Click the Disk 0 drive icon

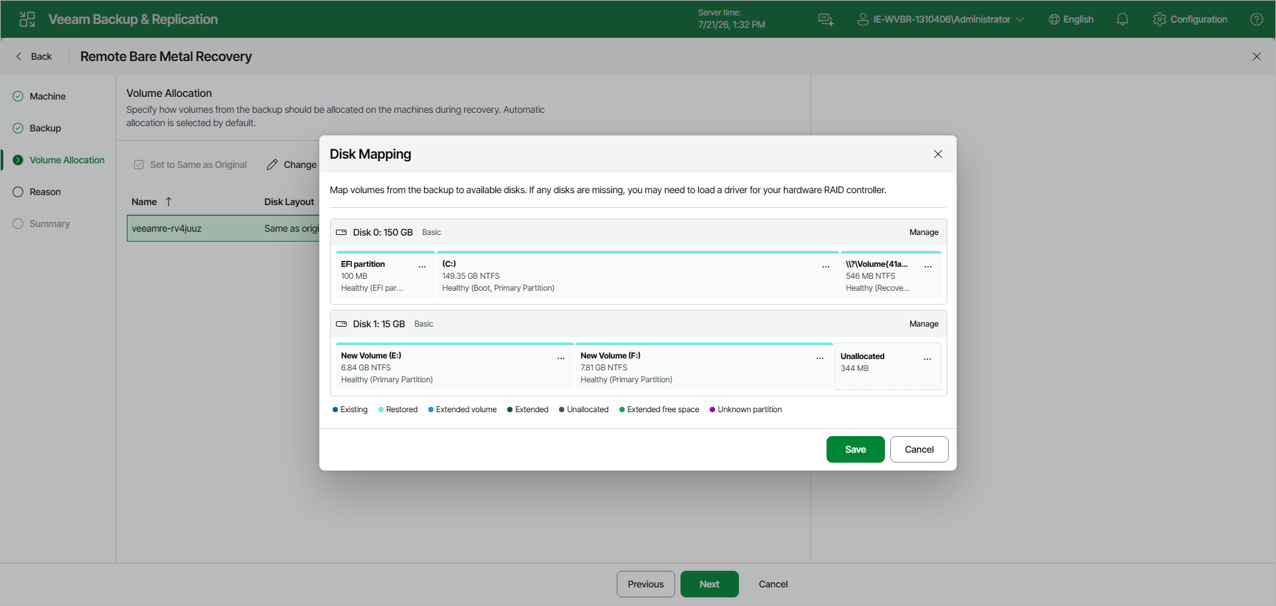click(x=341, y=232)
